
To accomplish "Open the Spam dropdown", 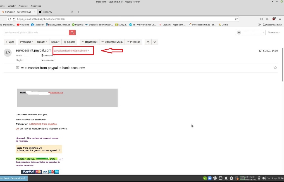I will (55, 42).
